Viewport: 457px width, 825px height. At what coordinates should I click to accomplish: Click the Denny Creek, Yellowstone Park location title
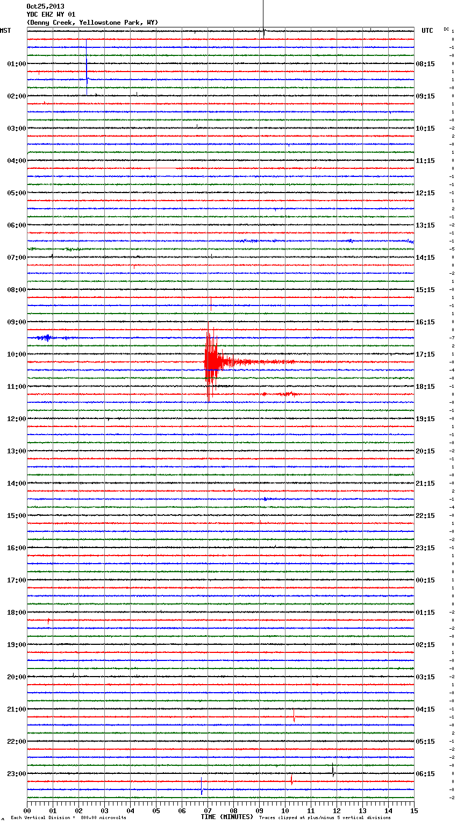pyautogui.click(x=92, y=23)
